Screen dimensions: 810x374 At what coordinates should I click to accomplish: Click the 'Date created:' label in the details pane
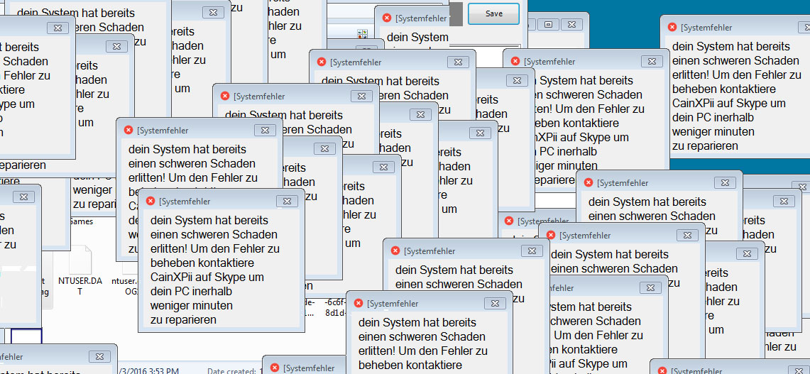click(x=231, y=371)
